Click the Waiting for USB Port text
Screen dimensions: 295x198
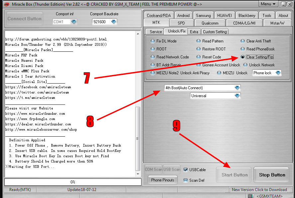point(30,166)
